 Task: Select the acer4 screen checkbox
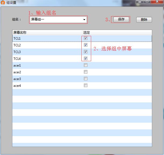[85, 85]
